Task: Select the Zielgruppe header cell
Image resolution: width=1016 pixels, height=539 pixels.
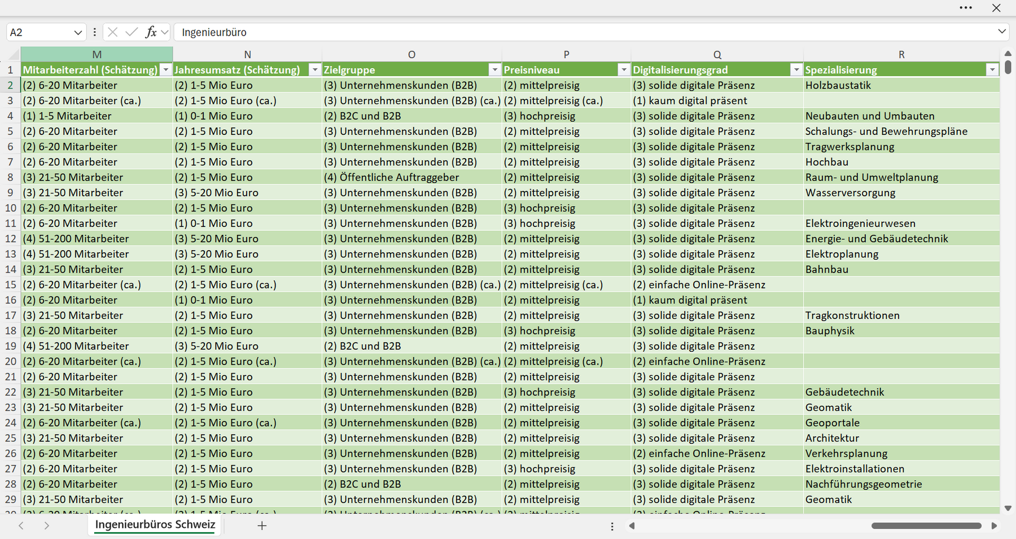Action: [411, 70]
